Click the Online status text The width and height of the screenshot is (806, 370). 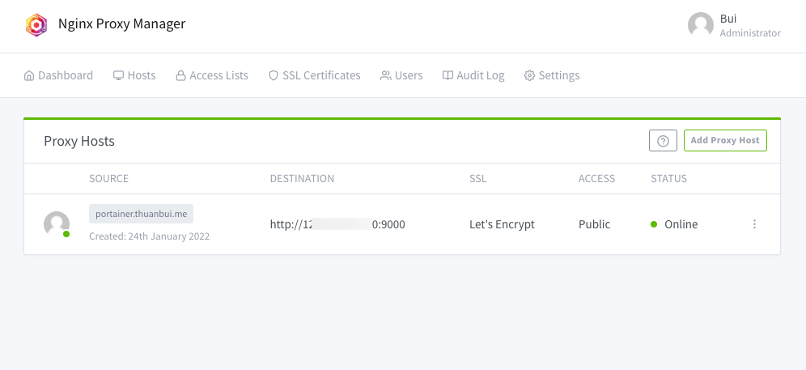[681, 224]
